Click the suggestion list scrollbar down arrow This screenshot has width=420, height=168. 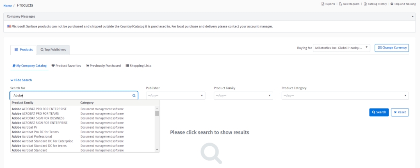[x=157, y=149]
